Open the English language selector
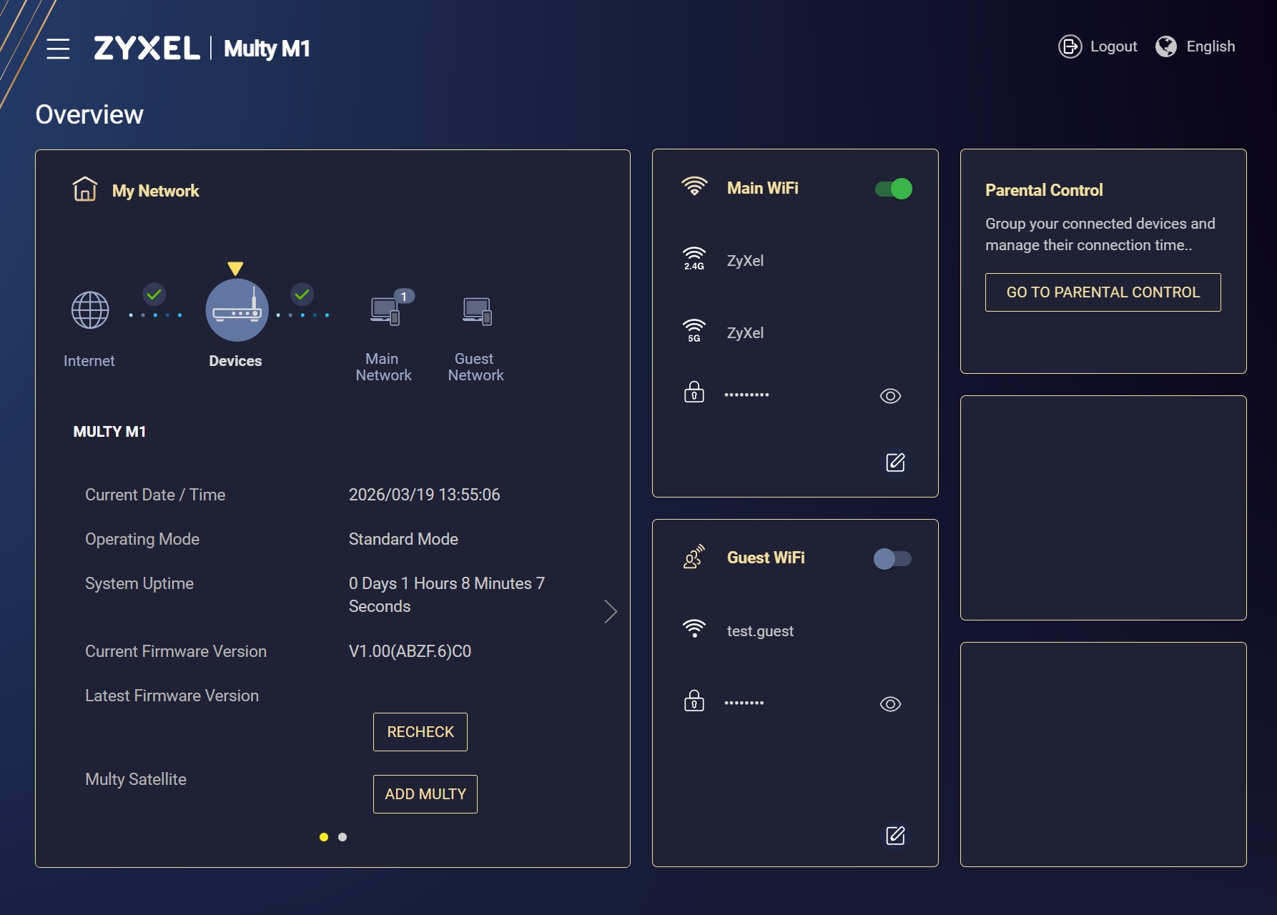The image size is (1277, 915). [1211, 46]
